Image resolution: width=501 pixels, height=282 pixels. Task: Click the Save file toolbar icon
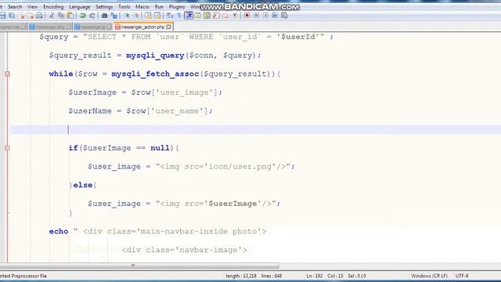coord(2,16)
